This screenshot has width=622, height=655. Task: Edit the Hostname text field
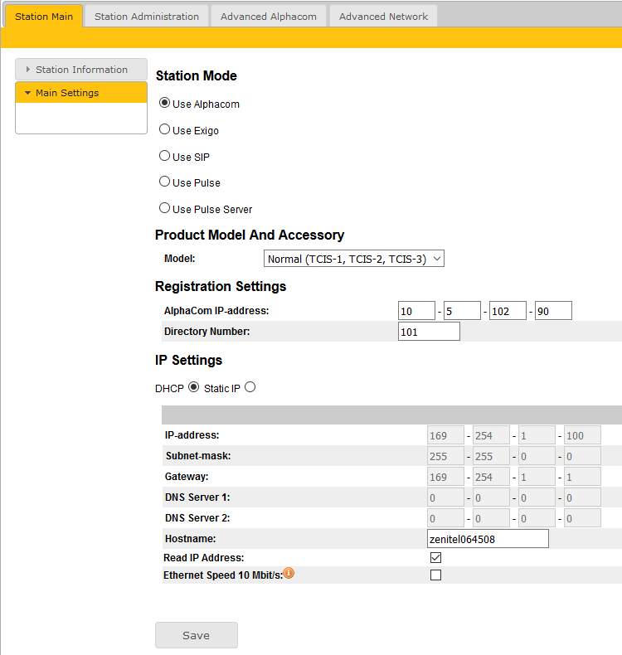(488, 539)
